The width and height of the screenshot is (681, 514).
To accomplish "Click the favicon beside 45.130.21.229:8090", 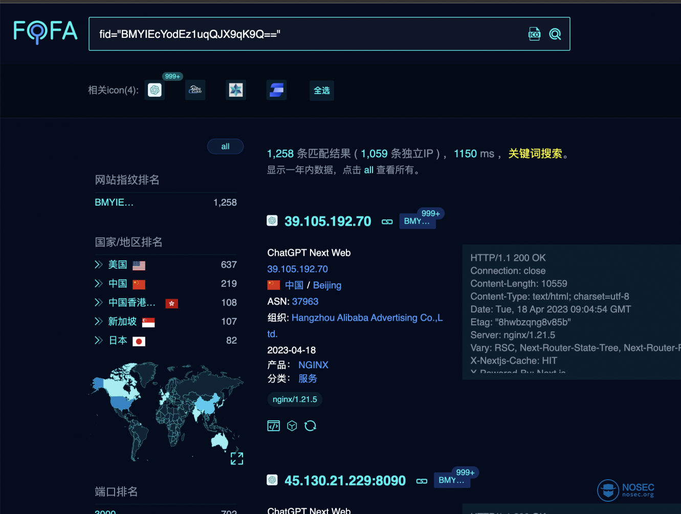I will (x=272, y=480).
